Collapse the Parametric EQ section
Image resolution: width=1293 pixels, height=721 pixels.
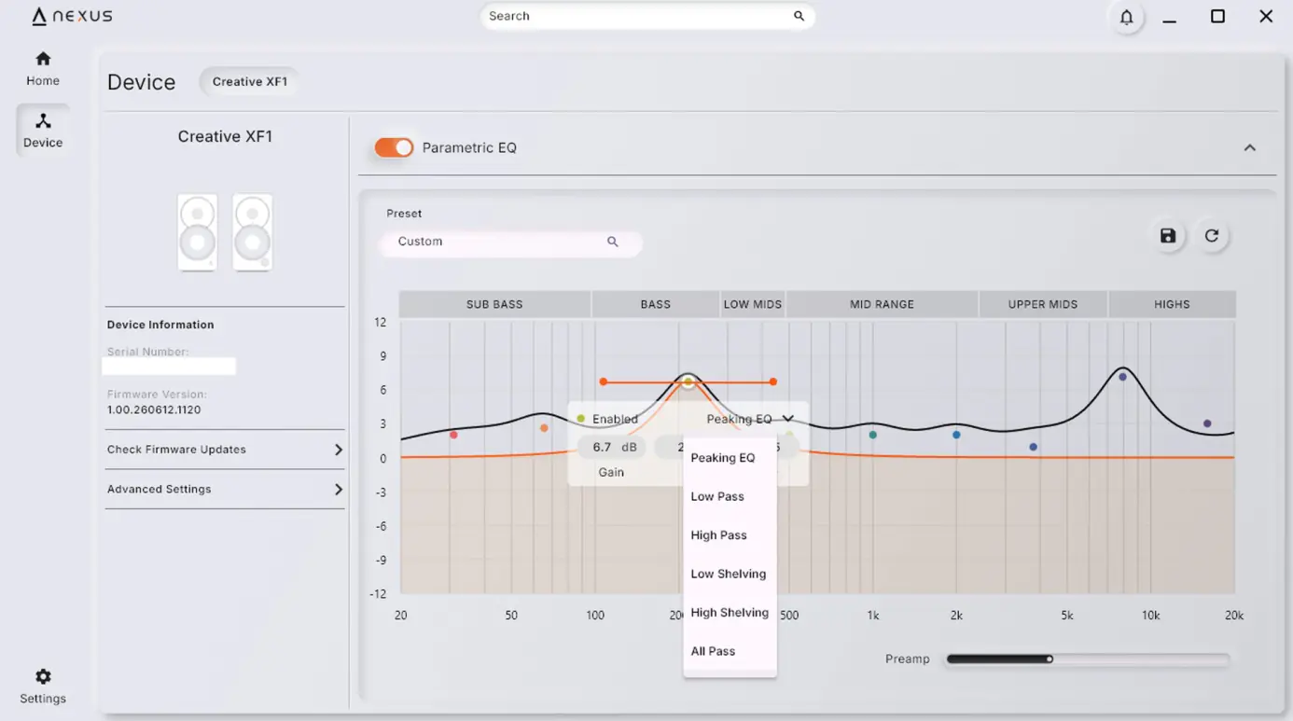(1250, 147)
